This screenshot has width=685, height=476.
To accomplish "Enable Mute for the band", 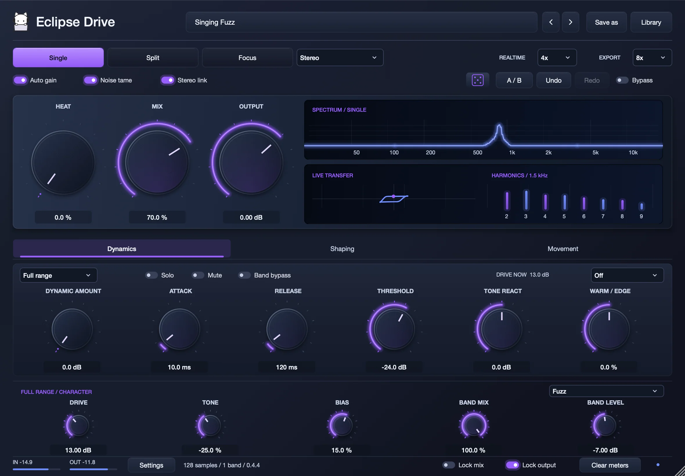I will tap(198, 275).
